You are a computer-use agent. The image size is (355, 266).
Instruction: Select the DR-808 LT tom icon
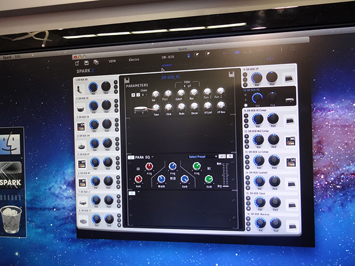83,202
